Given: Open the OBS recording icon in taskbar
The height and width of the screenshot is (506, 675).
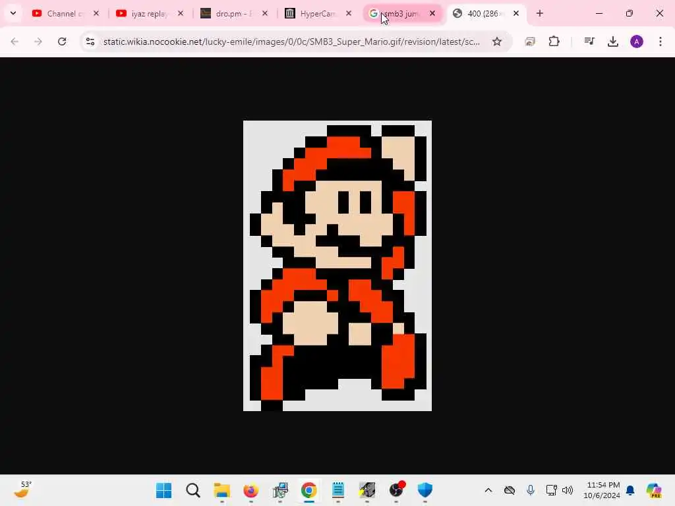Looking at the screenshot, I should coord(396,490).
